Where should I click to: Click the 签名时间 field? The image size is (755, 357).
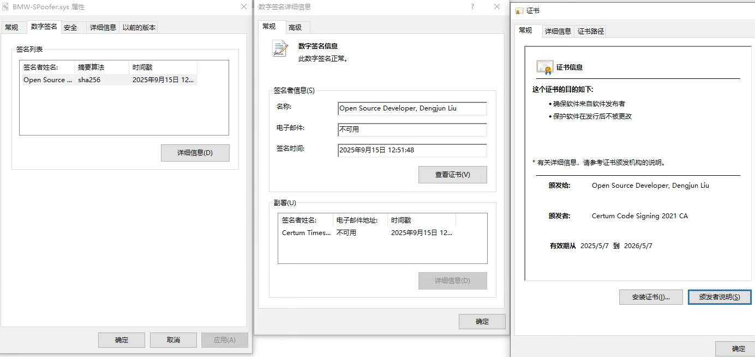click(412, 150)
